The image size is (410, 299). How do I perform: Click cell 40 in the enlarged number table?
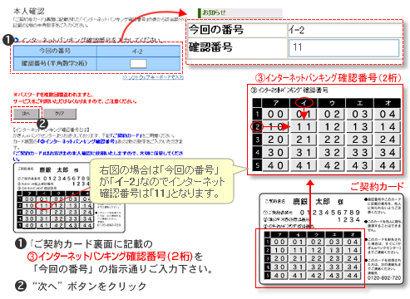275,165
